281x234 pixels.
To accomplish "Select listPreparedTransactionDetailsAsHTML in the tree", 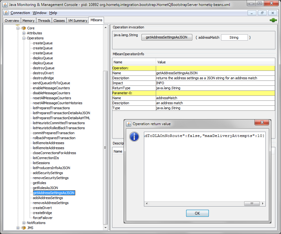I will pyautogui.click(x=62, y=118).
